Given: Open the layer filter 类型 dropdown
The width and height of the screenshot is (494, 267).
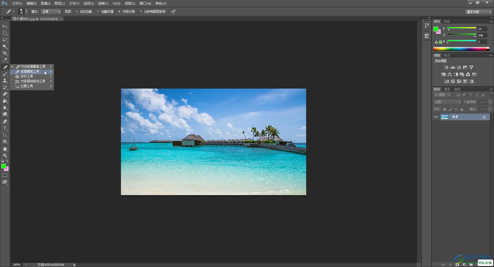Looking at the screenshot, I should pyautogui.click(x=442, y=95).
